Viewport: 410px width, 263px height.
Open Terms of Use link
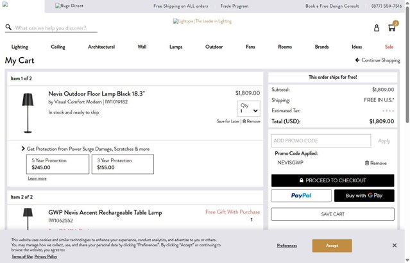click(x=22, y=257)
